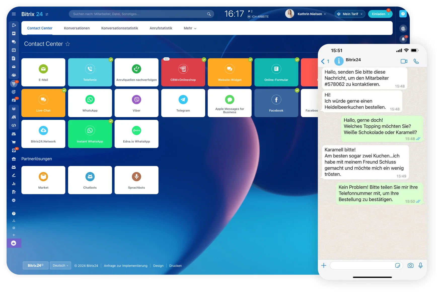The height and width of the screenshot is (292, 440).
Task: Open the WhatsApp channel tile
Action: (90, 103)
